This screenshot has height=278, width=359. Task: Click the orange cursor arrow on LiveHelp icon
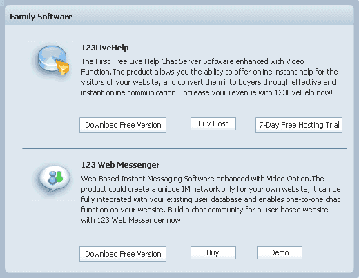click(62, 66)
